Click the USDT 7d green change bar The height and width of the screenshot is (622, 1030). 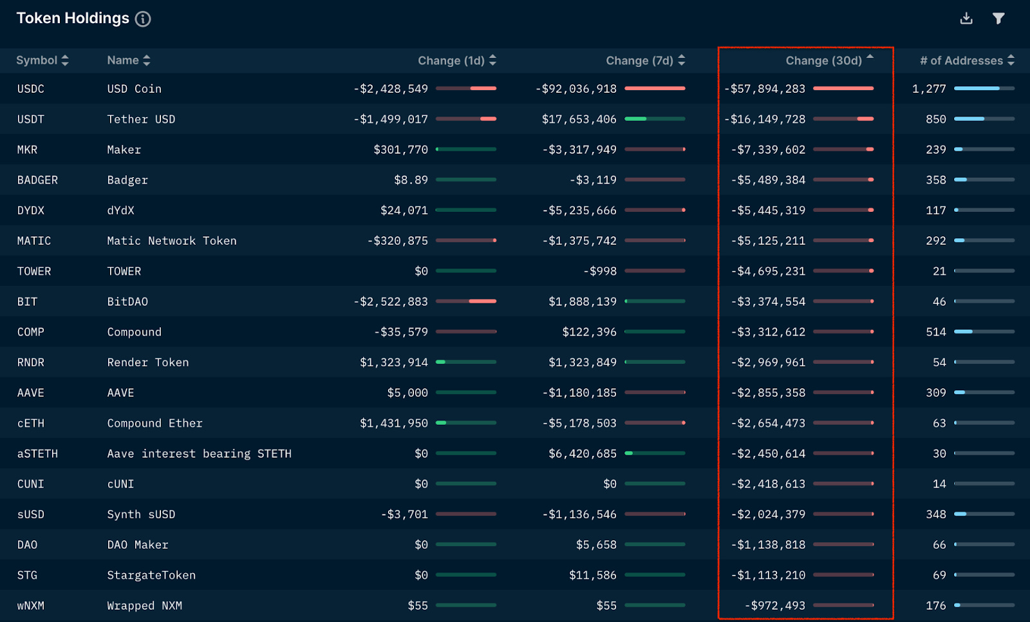pos(635,118)
